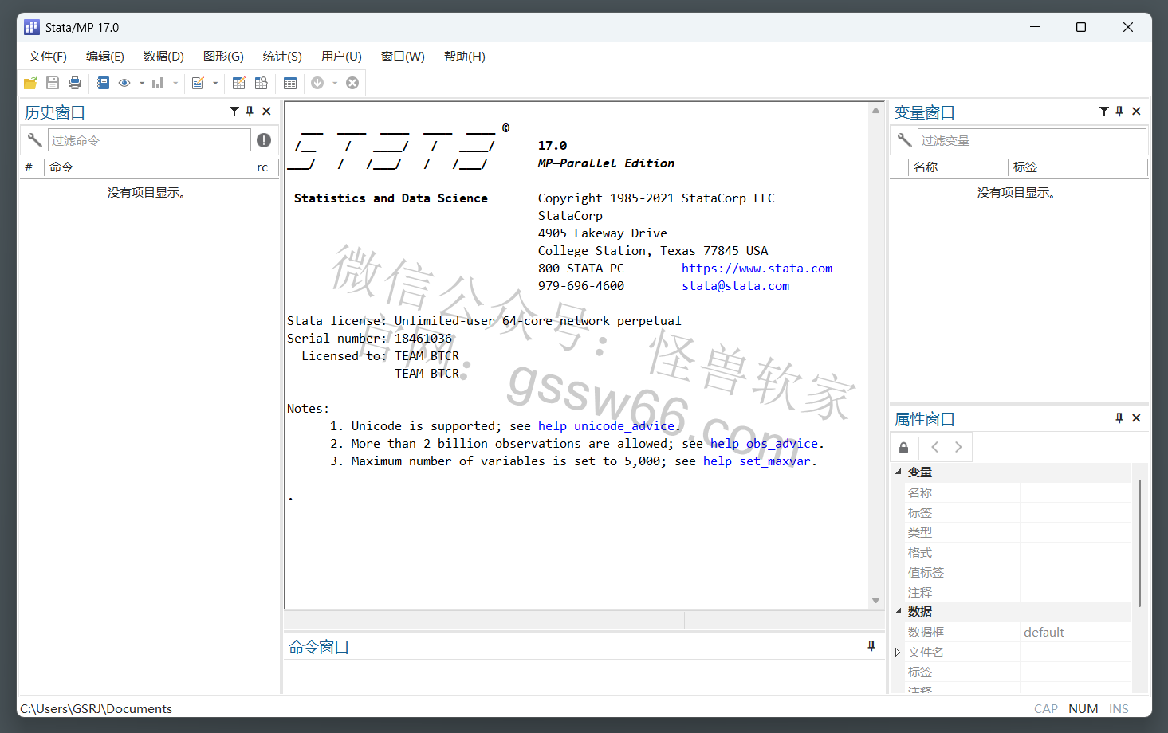Open the 帮助(H) menu

click(x=465, y=57)
